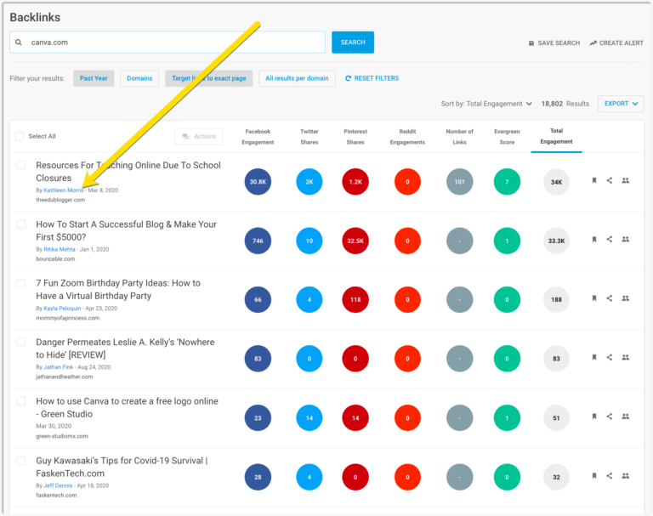Sort by Twitter Shares column
This screenshot has height=516, width=653.
[x=309, y=137]
